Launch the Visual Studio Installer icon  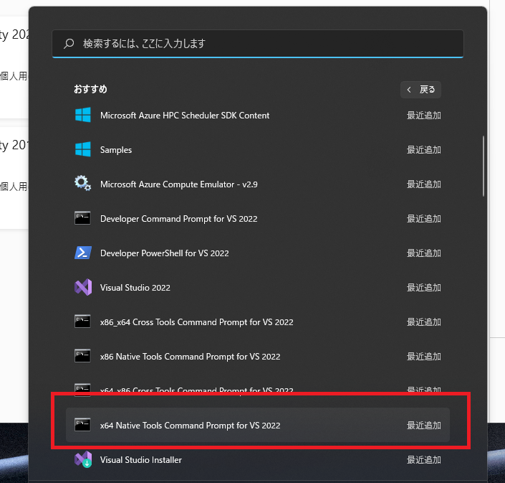pos(83,459)
